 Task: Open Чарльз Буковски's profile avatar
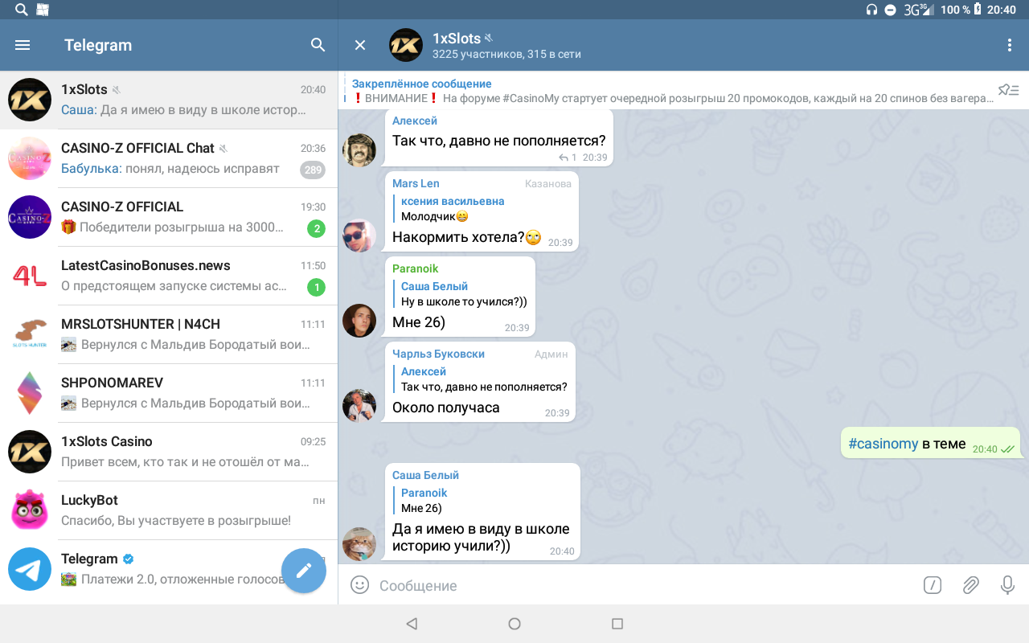click(x=359, y=406)
